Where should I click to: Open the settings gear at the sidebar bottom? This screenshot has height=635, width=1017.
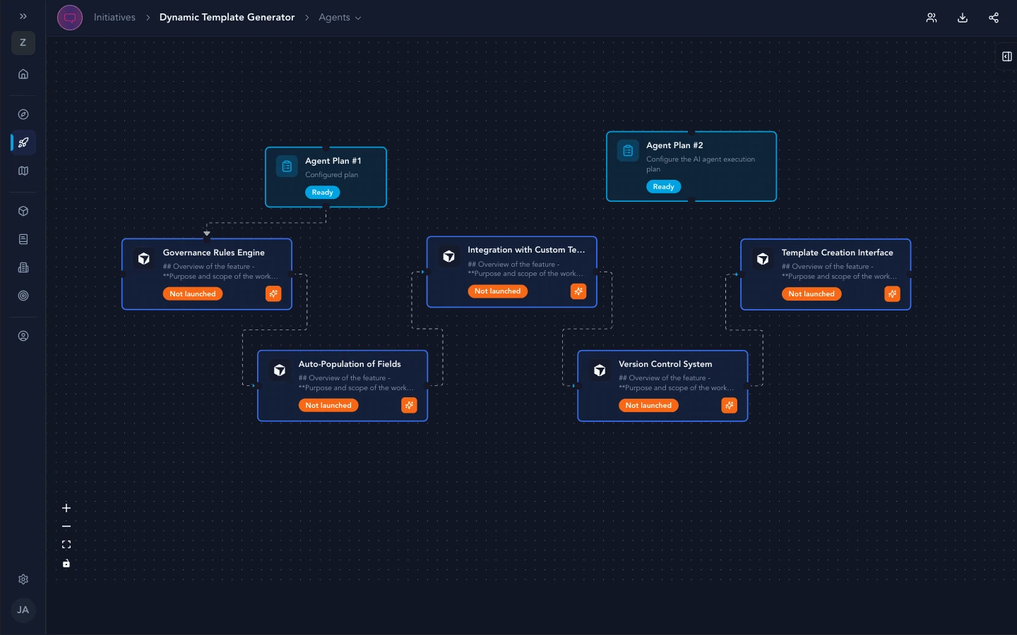[x=23, y=579]
